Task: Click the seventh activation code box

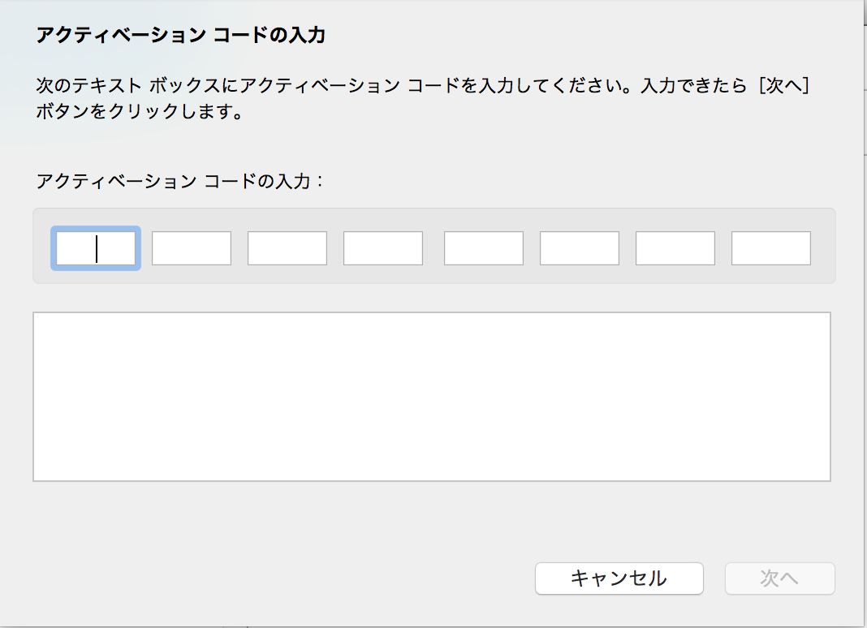Action: [675, 248]
